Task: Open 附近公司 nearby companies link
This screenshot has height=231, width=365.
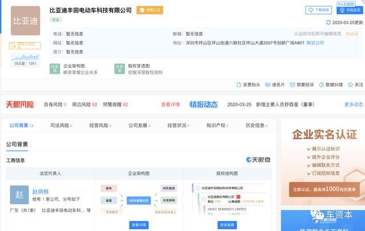Action: [315, 43]
